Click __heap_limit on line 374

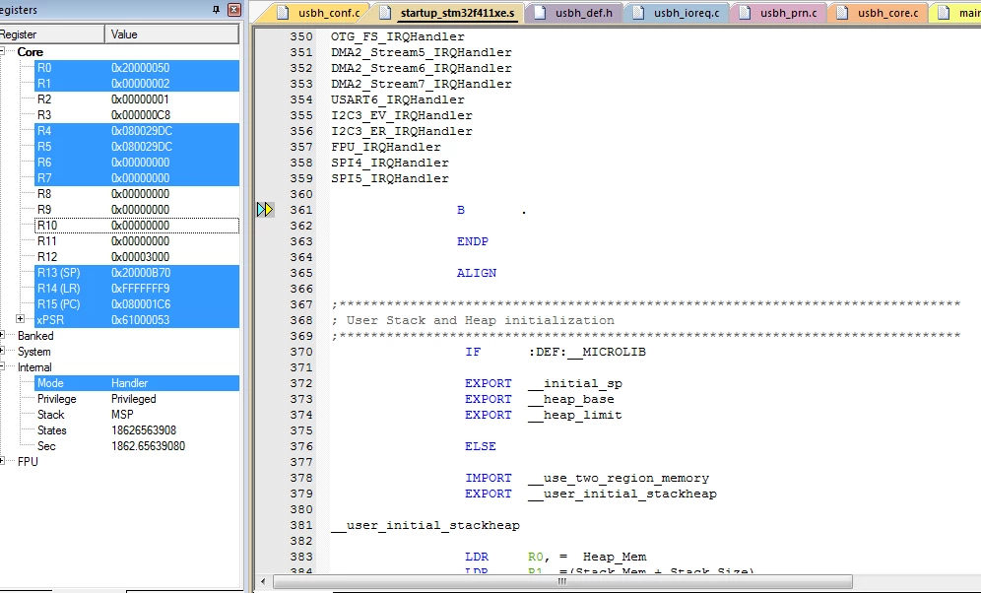point(575,415)
